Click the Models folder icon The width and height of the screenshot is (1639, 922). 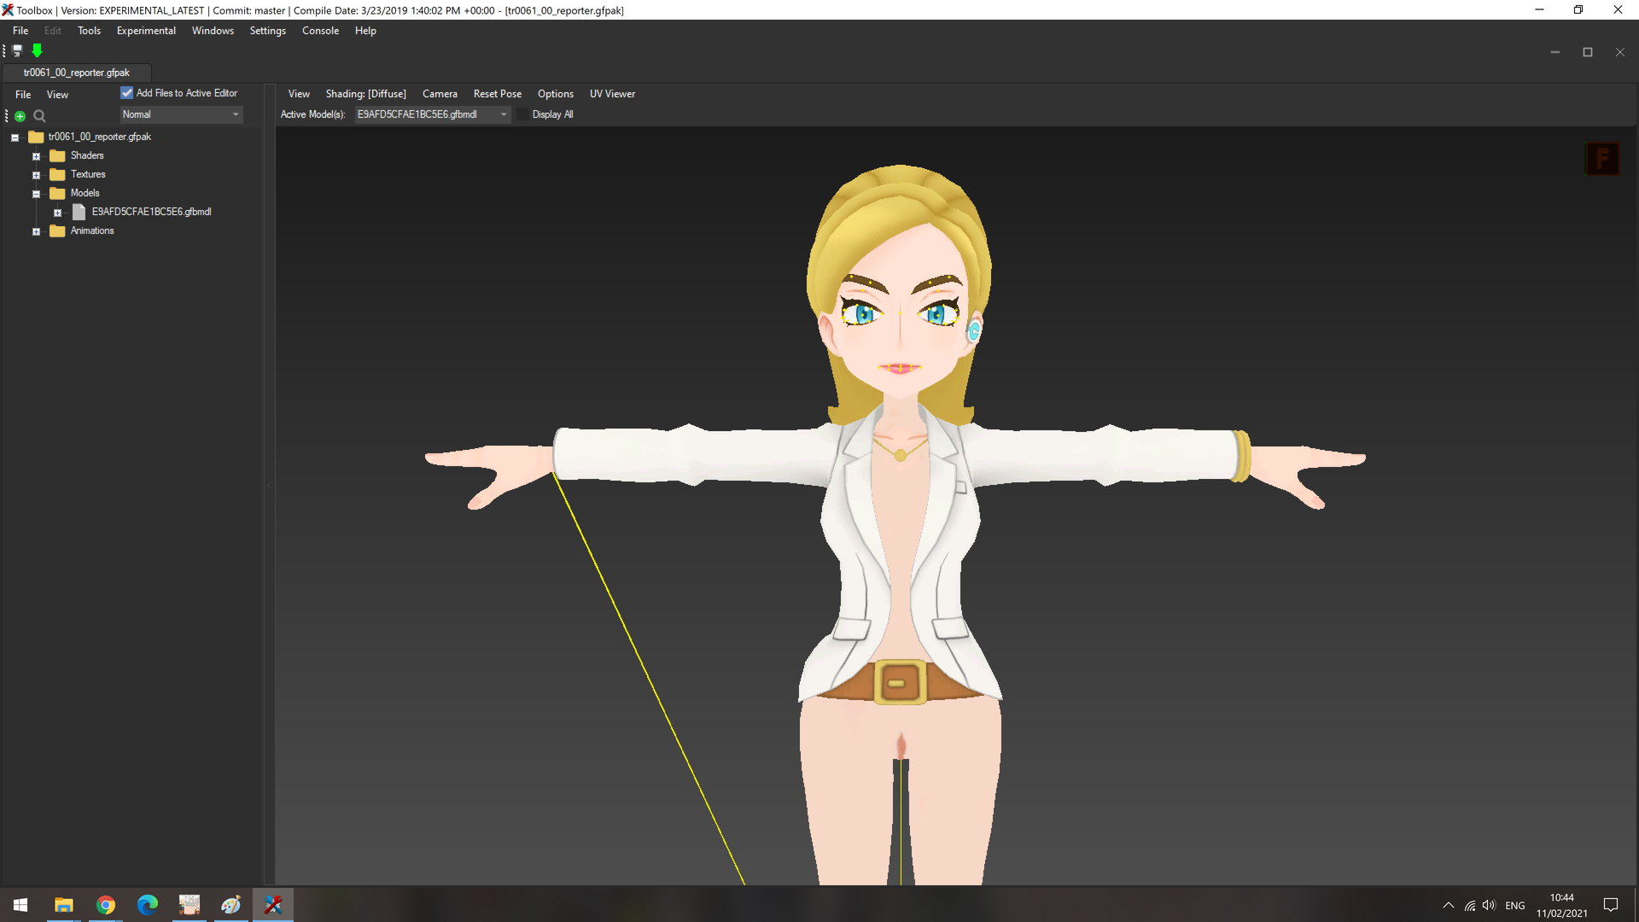pyautogui.click(x=57, y=193)
